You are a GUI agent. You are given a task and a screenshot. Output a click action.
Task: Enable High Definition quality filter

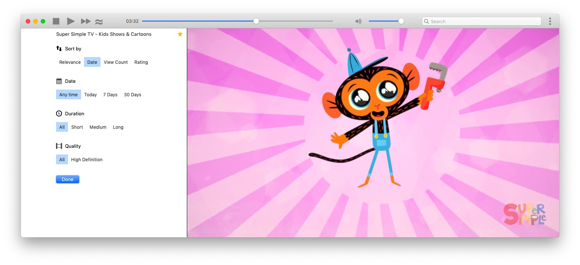point(87,160)
